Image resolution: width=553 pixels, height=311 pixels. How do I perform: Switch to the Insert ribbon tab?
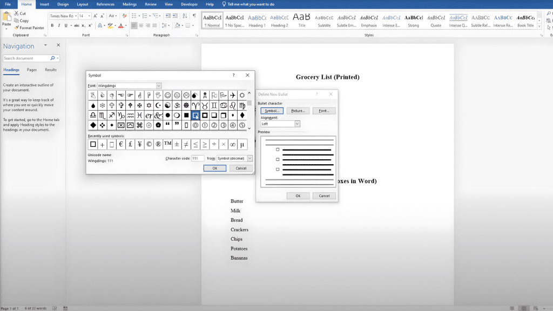point(44,4)
